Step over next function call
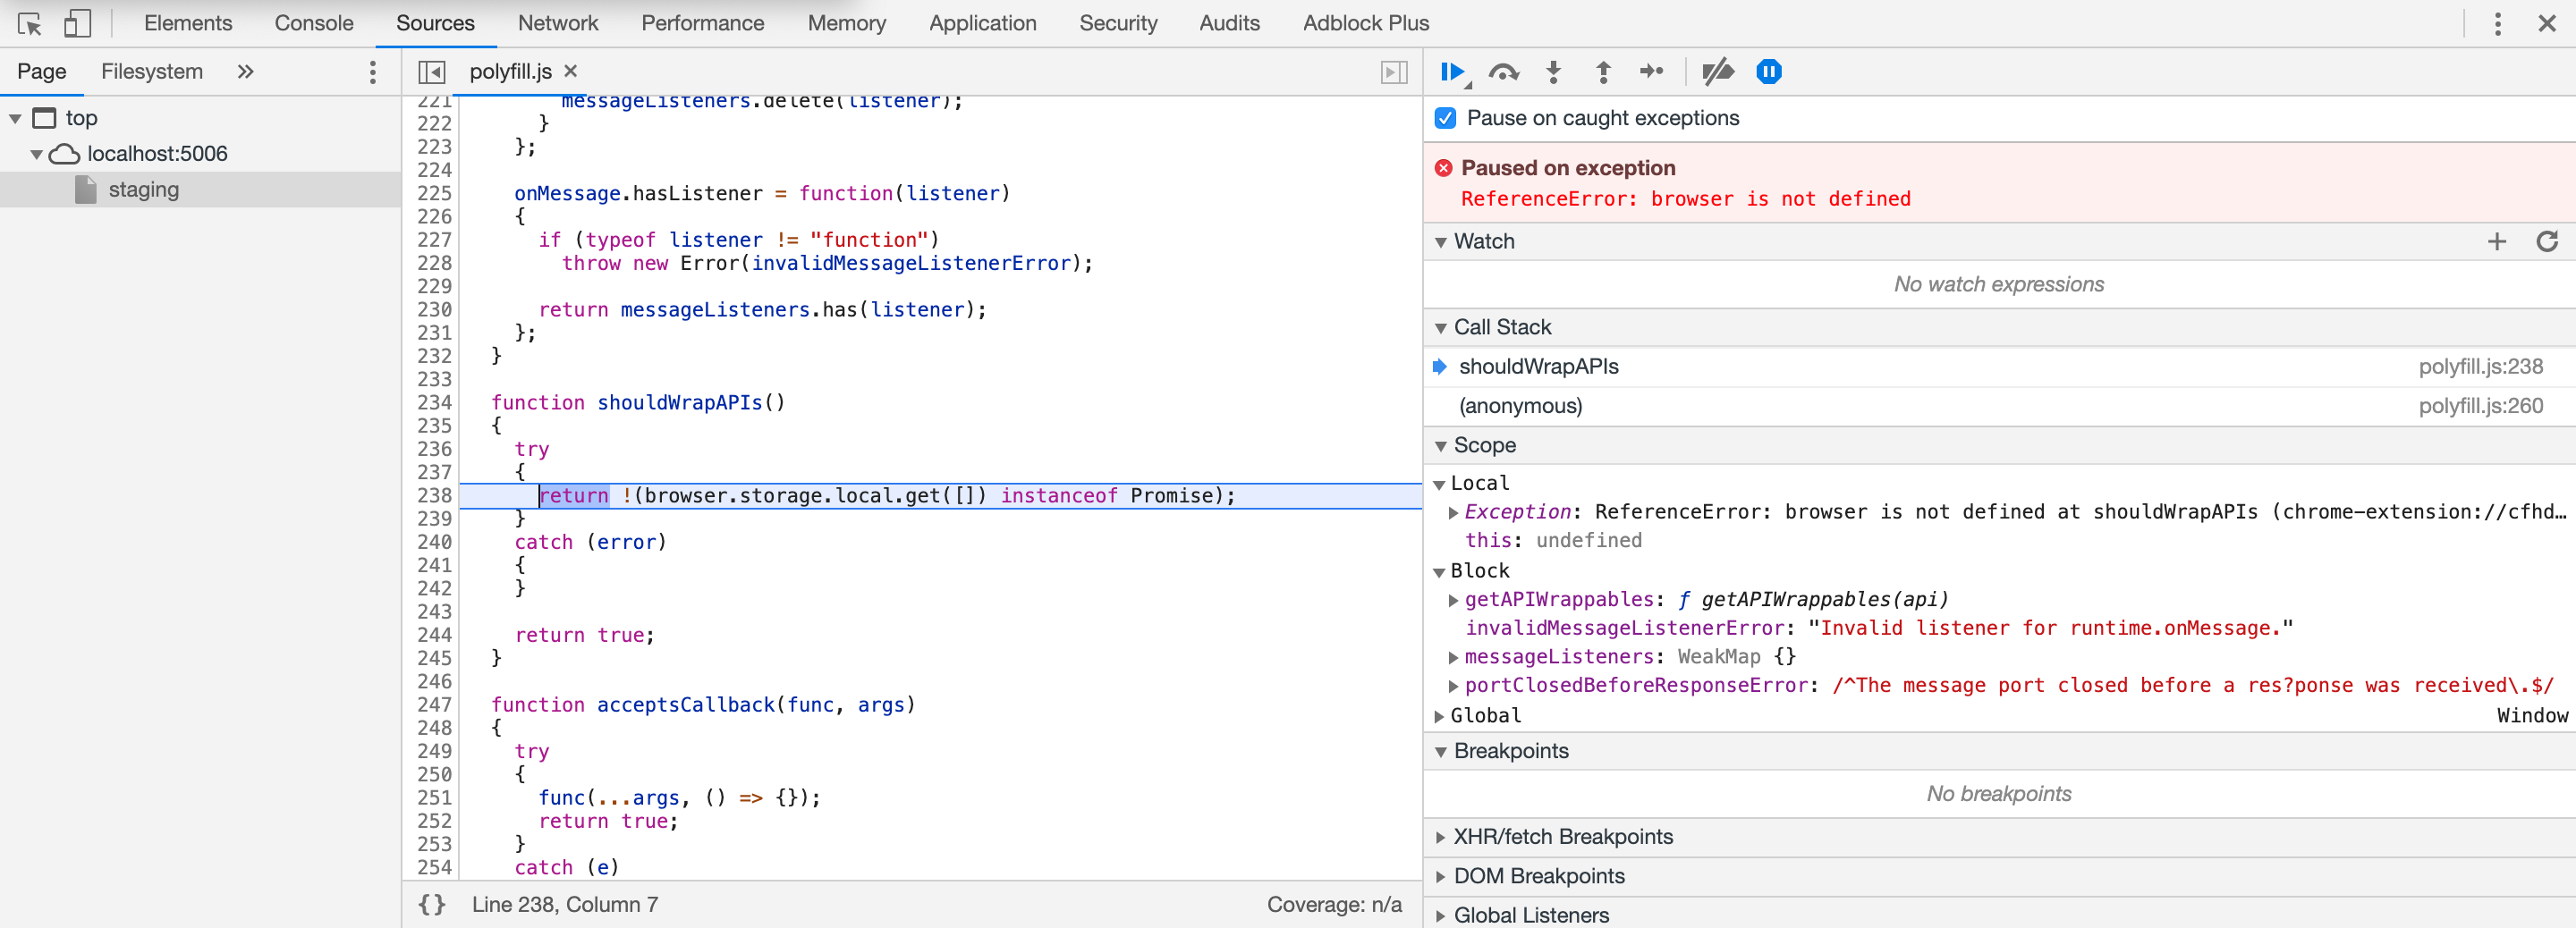Viewport: 2576px width, 928px height. pos(1503,72)
